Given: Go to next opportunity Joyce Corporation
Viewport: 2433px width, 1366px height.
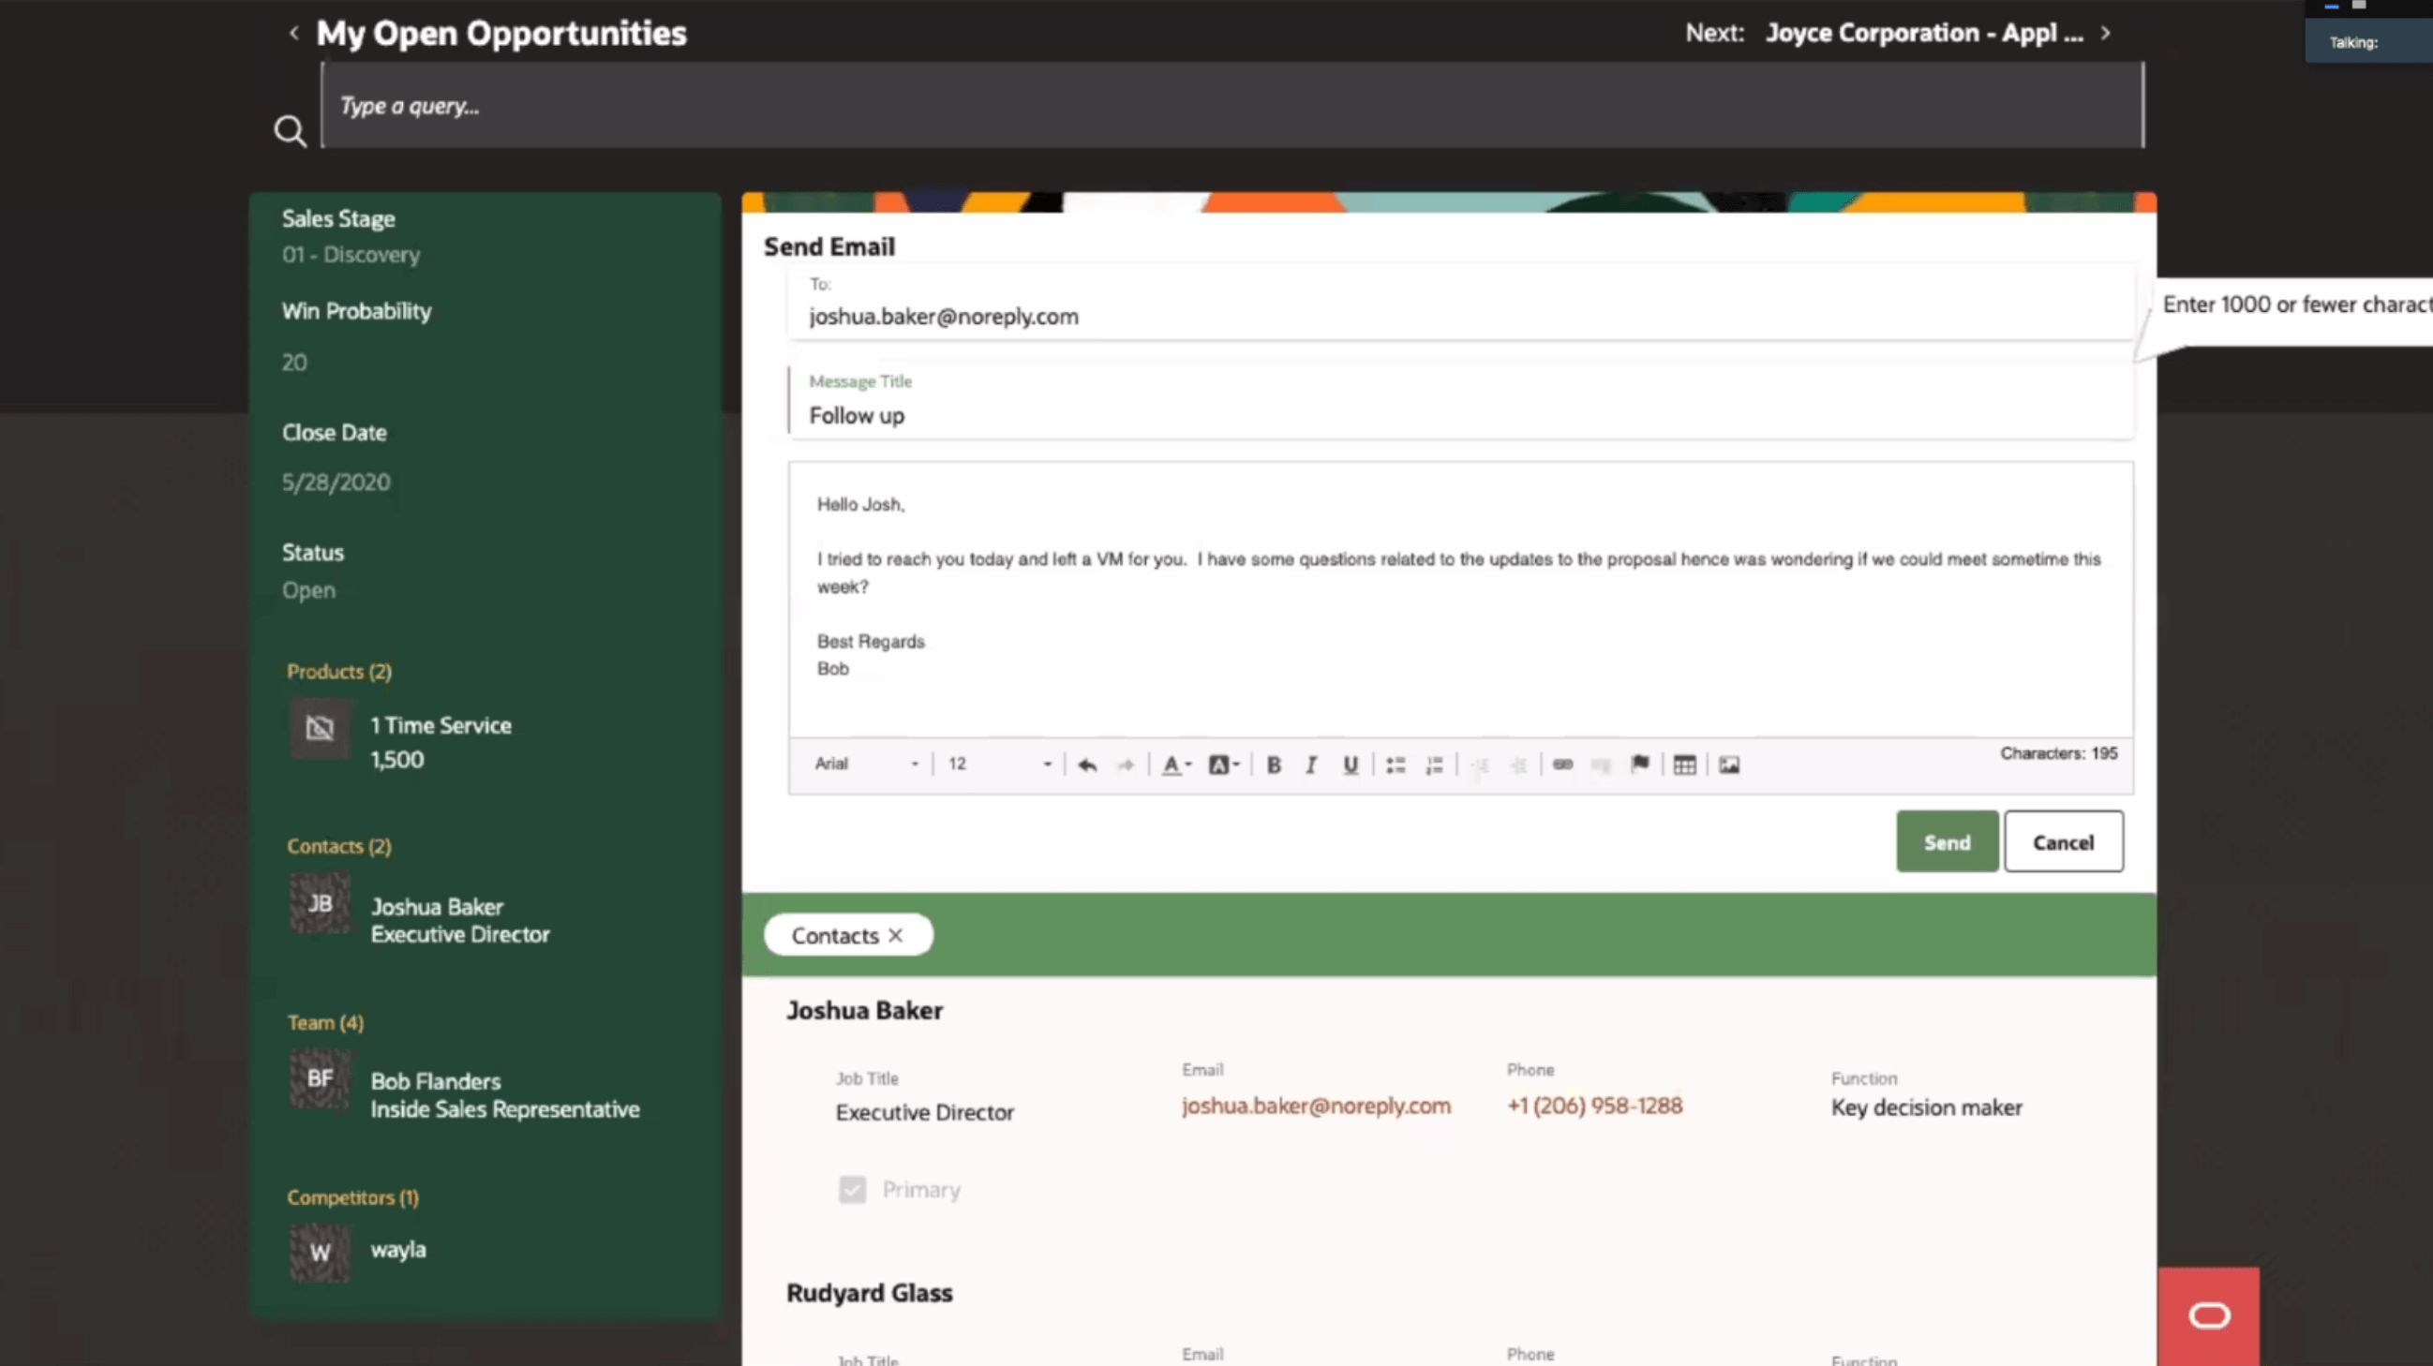Looking at the screenshot, I should 2104,33.
